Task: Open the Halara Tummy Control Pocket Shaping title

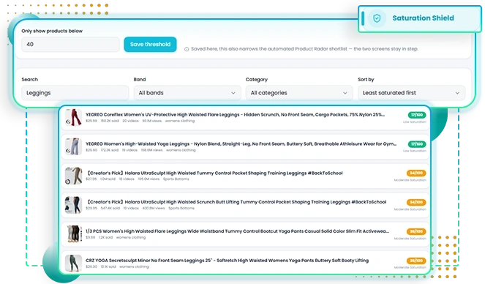Action: click(x=214, y=173)
